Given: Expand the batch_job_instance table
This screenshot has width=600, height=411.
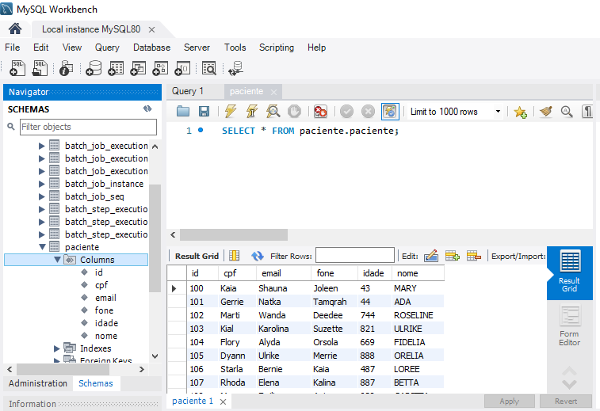Looking at the screenshot, I should (x=42, y=184).
